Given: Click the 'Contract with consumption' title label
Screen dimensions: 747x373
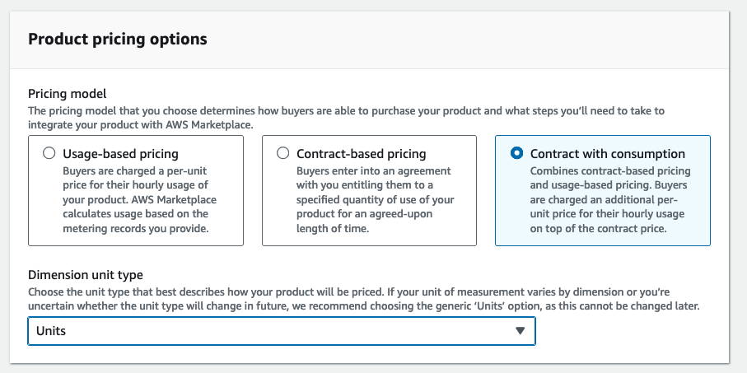Looking at the screenshot, I should click(x=607, y=154).
